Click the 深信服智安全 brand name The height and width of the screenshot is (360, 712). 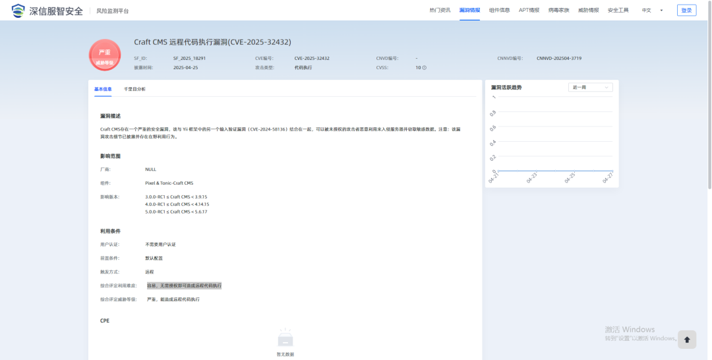pos(56,11)
